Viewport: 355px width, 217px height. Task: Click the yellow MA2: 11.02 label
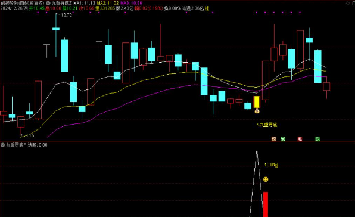click(x=108, y=3)
